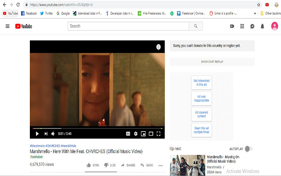This screenshot has width=281, height=176.
Task: Click the Fundraiser badge
Action: [x=36, y=157]
